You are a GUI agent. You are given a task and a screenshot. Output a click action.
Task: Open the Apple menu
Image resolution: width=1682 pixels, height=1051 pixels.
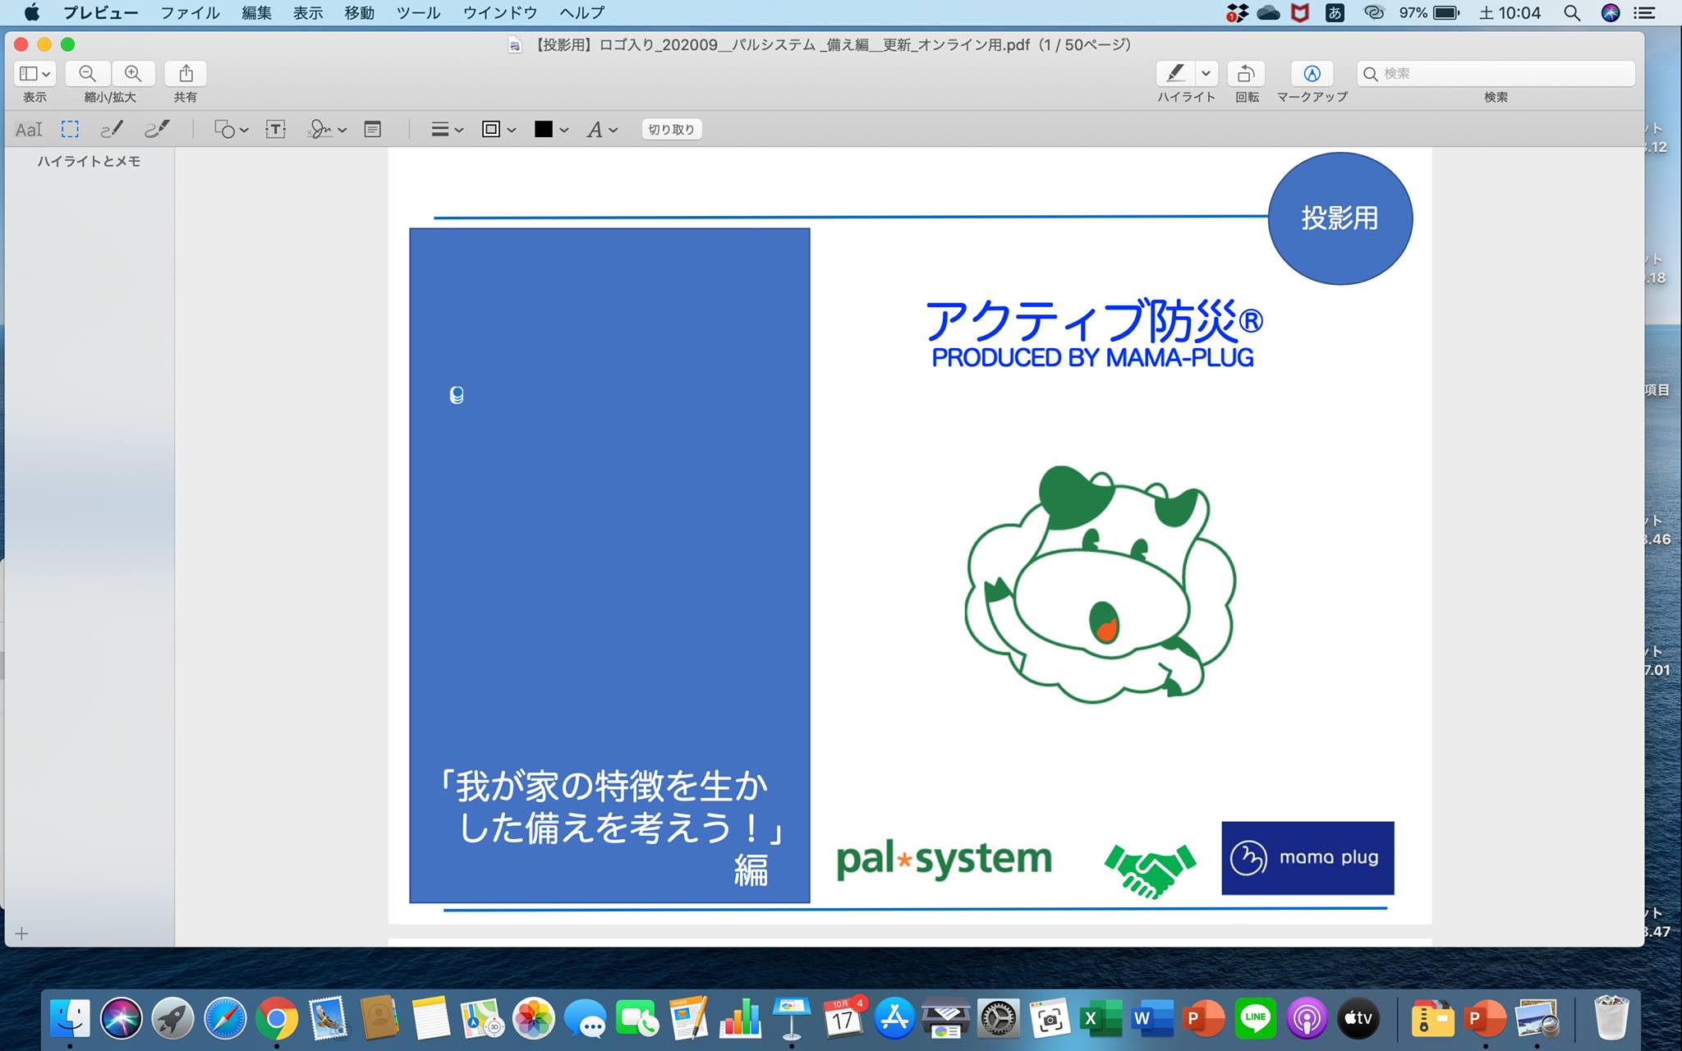(32, 13)
